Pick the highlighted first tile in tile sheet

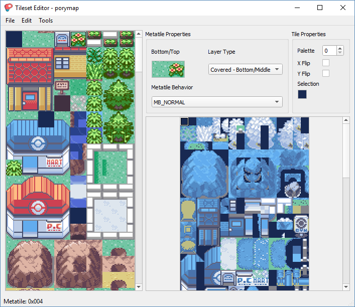point(184,121)
